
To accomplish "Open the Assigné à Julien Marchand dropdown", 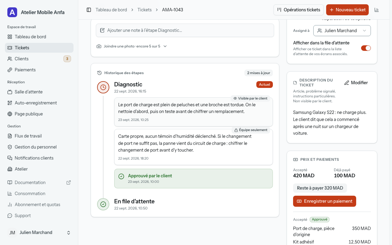I will coord(342,31).
